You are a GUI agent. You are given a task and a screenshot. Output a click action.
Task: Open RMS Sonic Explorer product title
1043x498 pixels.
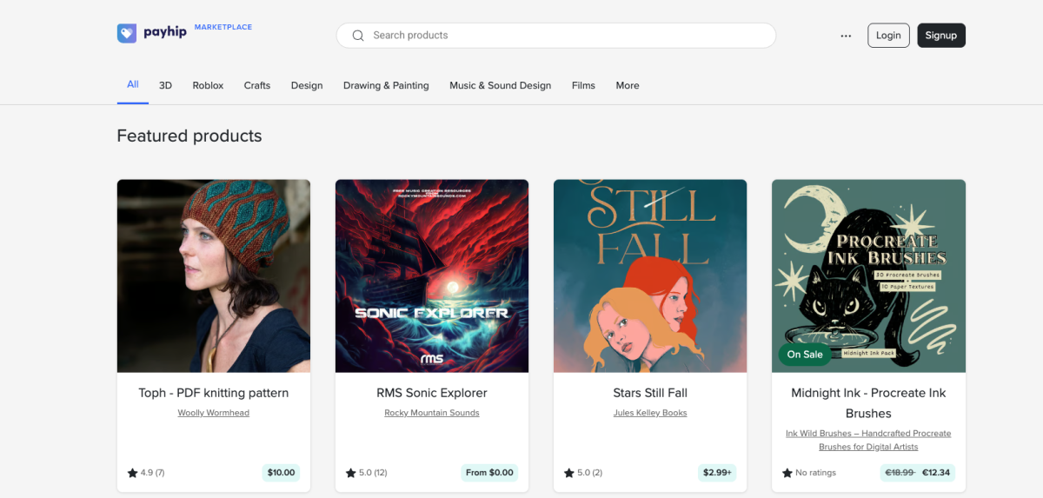pos(432,393)
